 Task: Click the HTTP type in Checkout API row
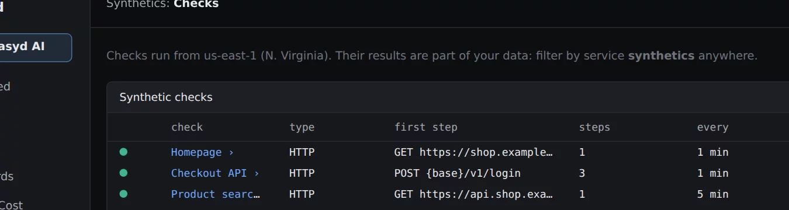tap(302, 173)
